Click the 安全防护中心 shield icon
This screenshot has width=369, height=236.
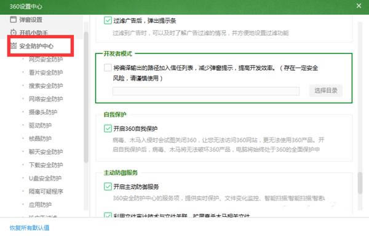pos(14,45)
